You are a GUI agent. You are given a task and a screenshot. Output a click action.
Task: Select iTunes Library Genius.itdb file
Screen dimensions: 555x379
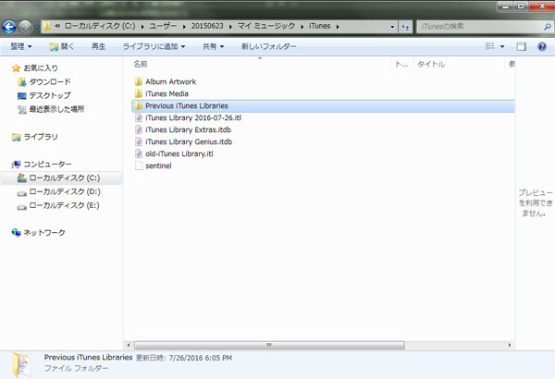[189, 142]
